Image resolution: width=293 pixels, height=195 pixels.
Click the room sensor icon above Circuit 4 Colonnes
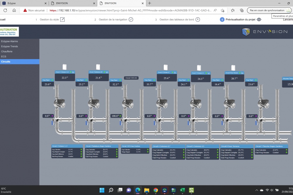(x=166, y=67)
